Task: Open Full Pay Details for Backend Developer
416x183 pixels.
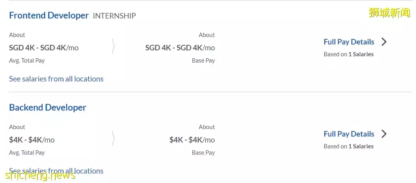Action: tap(349, 134)
